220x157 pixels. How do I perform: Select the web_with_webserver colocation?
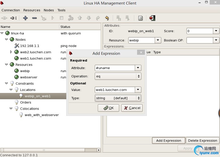click(x=42, y=115)
